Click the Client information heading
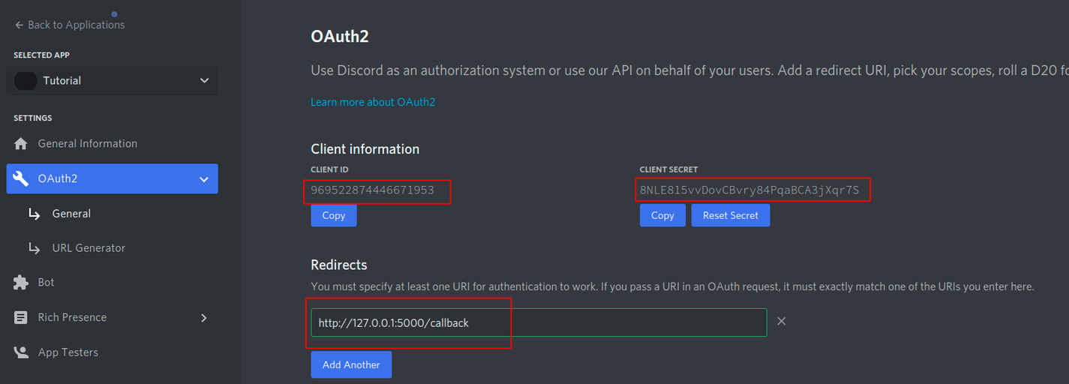 click(x=365, y=148)
